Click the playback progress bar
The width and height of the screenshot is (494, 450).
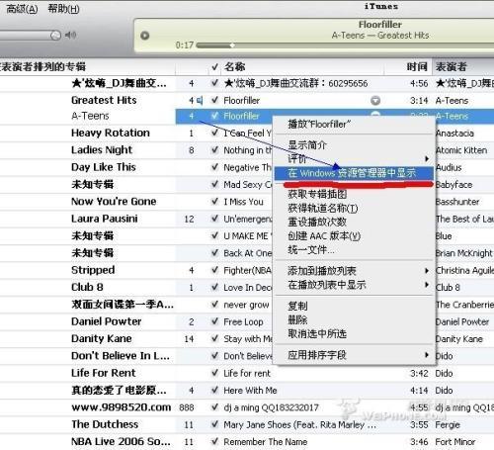pos(345,45)
